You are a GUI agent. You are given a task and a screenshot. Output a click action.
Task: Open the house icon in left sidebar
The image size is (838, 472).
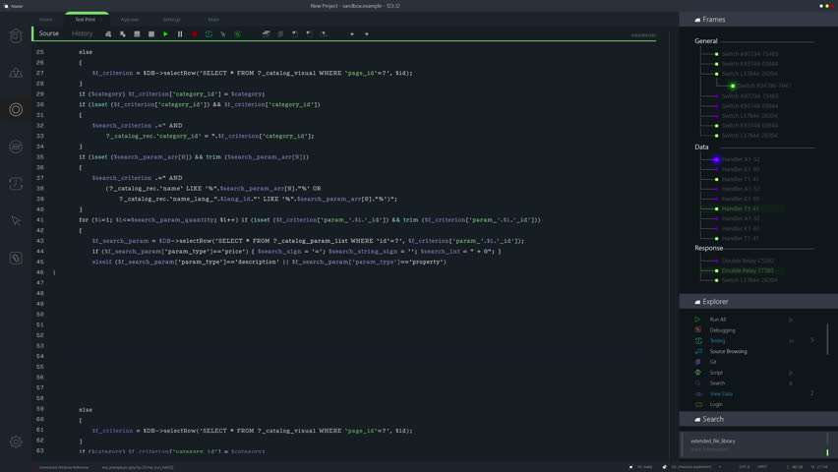16,35
